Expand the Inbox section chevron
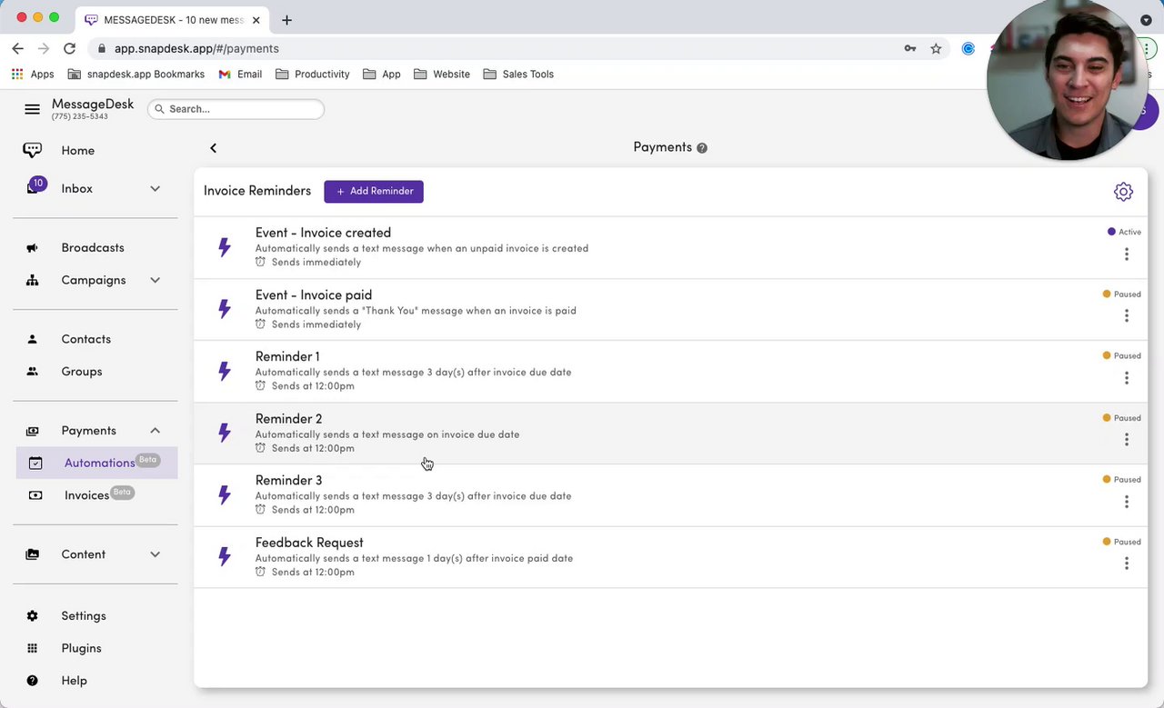1164x708 pixels. tap(155, 189)
